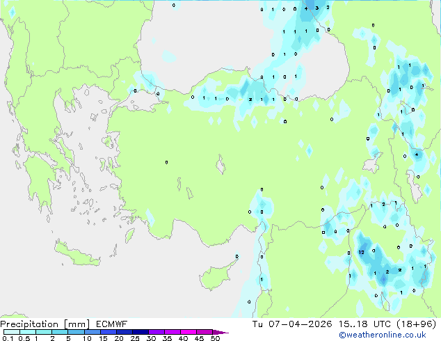
Task: Select the 35–40 mm violet legend box
Action: (172, 332)
